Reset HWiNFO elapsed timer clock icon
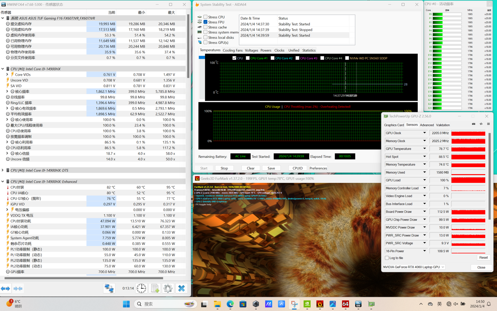Screen dimensions: 497x311 coord(141,288)
